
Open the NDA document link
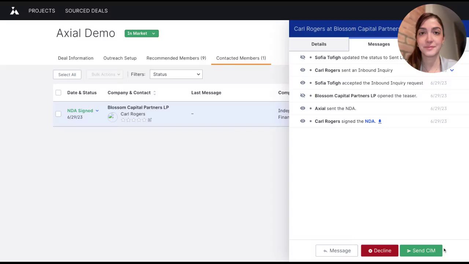pyautogui.click(x=370, y=121)
